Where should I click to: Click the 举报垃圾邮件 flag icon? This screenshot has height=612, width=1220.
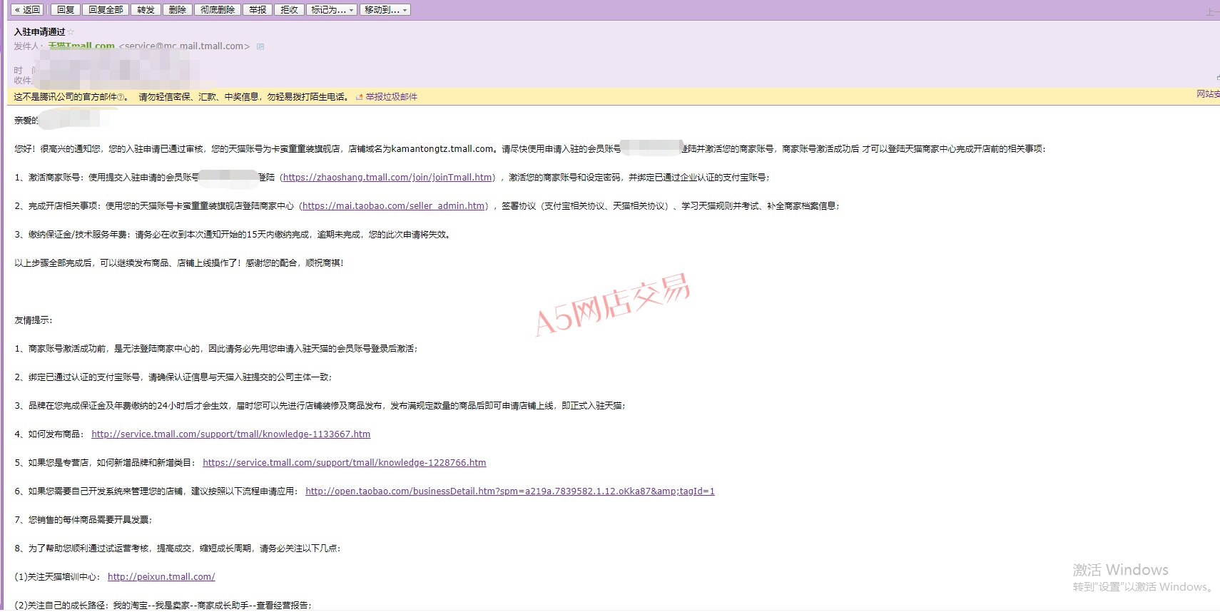click(360, 97)
